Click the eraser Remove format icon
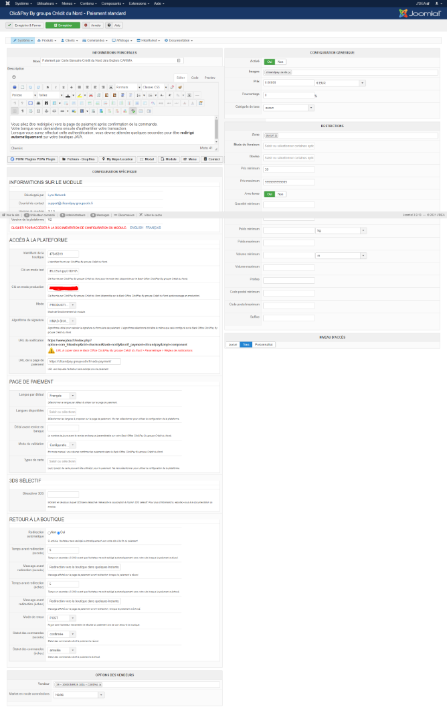 [172, 86]
